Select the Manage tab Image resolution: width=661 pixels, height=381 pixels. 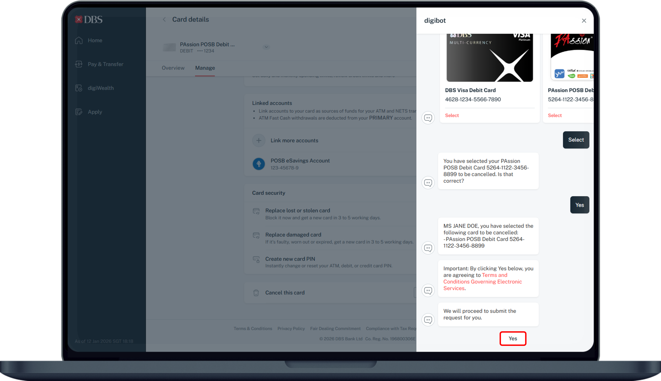[x=205, y=68]
